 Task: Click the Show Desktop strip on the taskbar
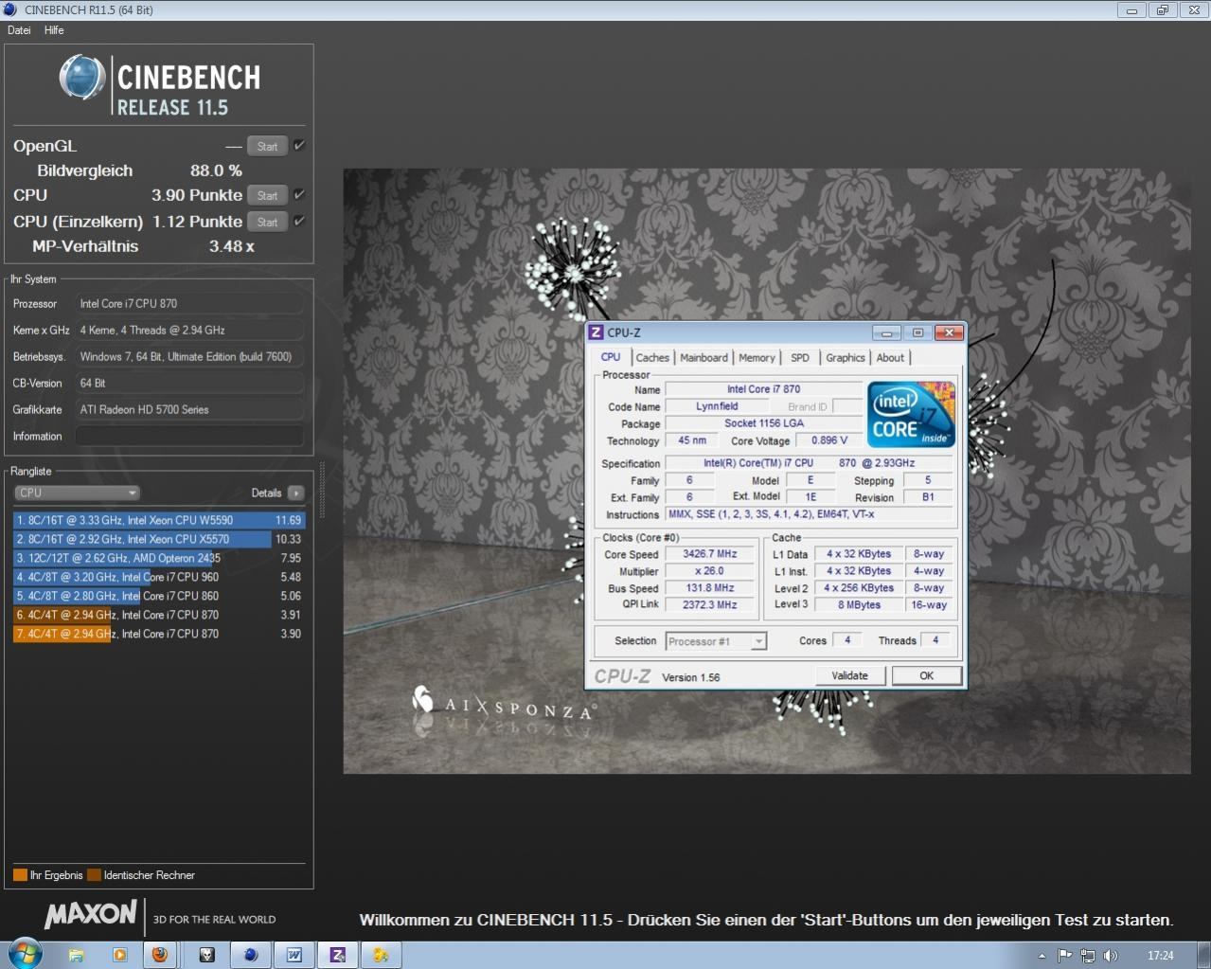1203,955
